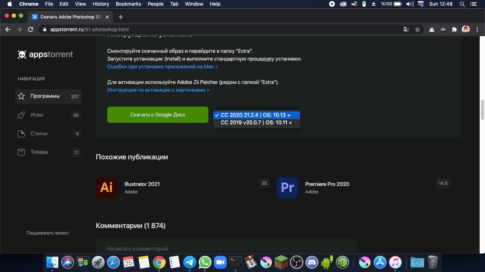Open Chrome's three-dot menu
The image size is (485, 272).
pos(477,29)
